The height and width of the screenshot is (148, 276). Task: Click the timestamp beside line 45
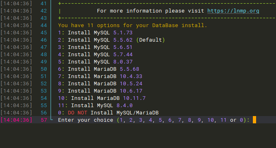(x=16, y=33)
